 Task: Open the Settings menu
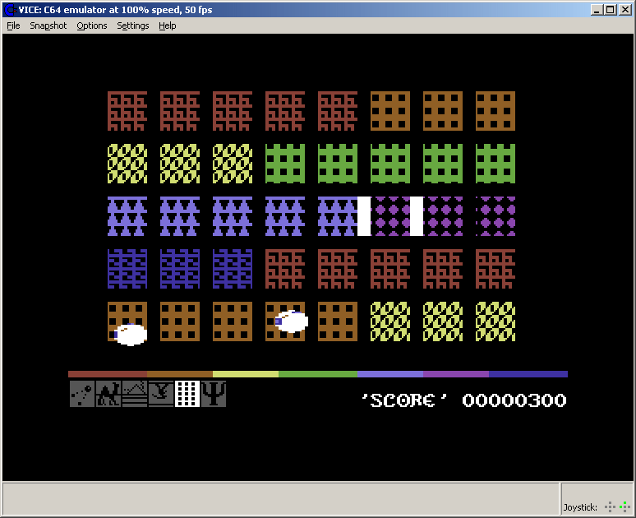click(133, 25)
